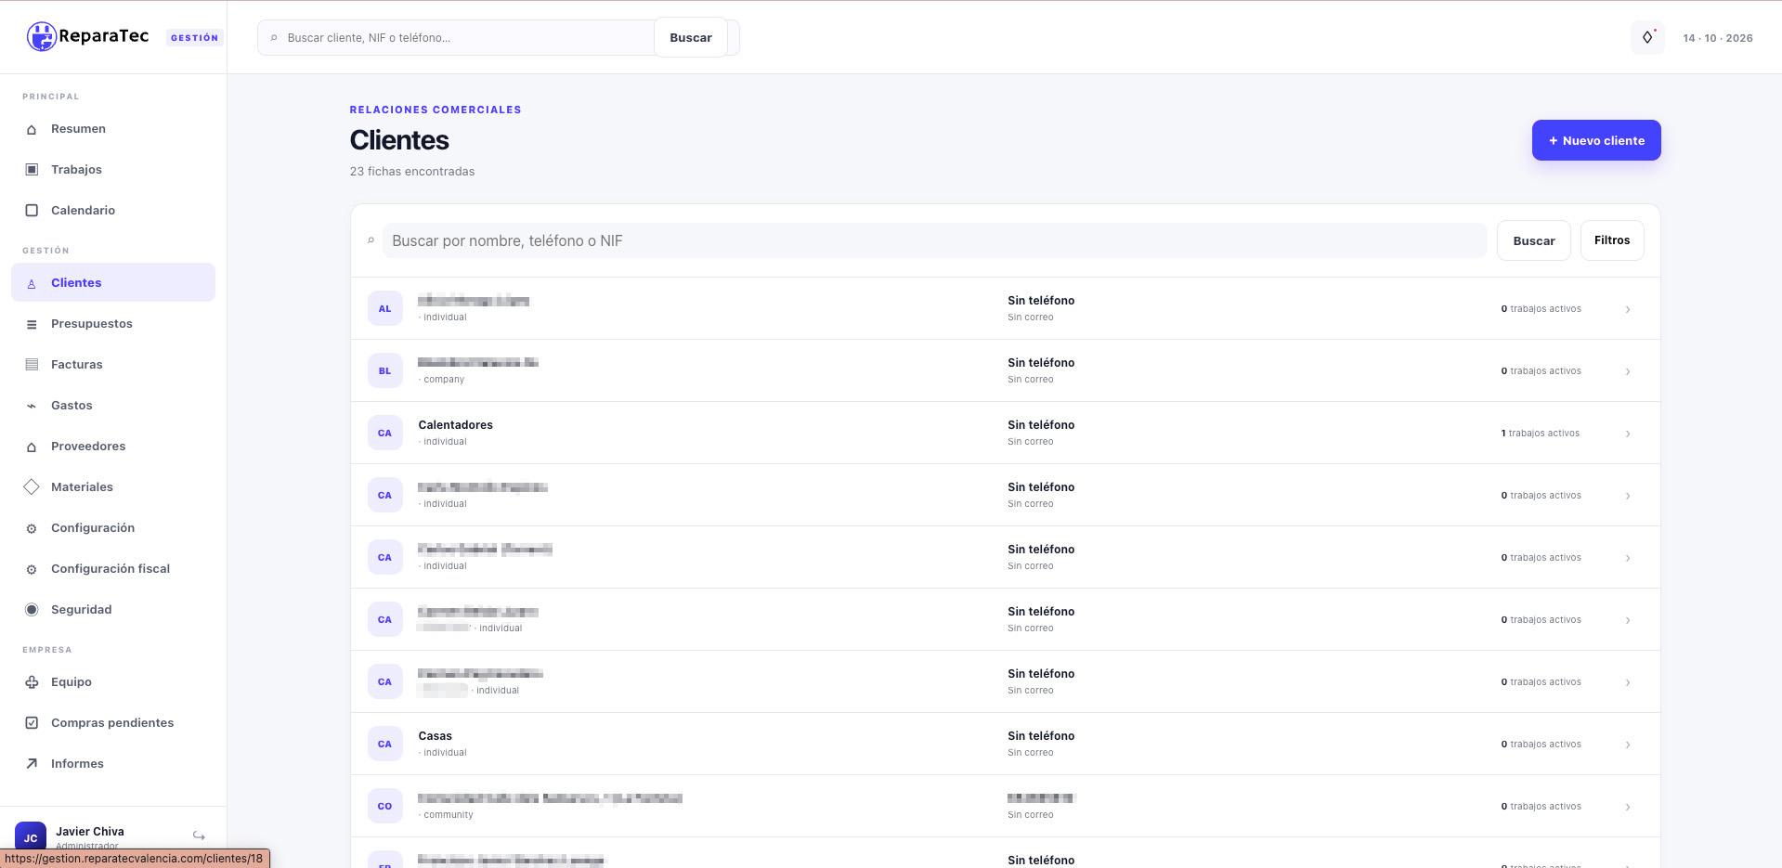Screen dimensions: 1782x868
Task: Open the Calentadores client name
Action: coord(455,425)
